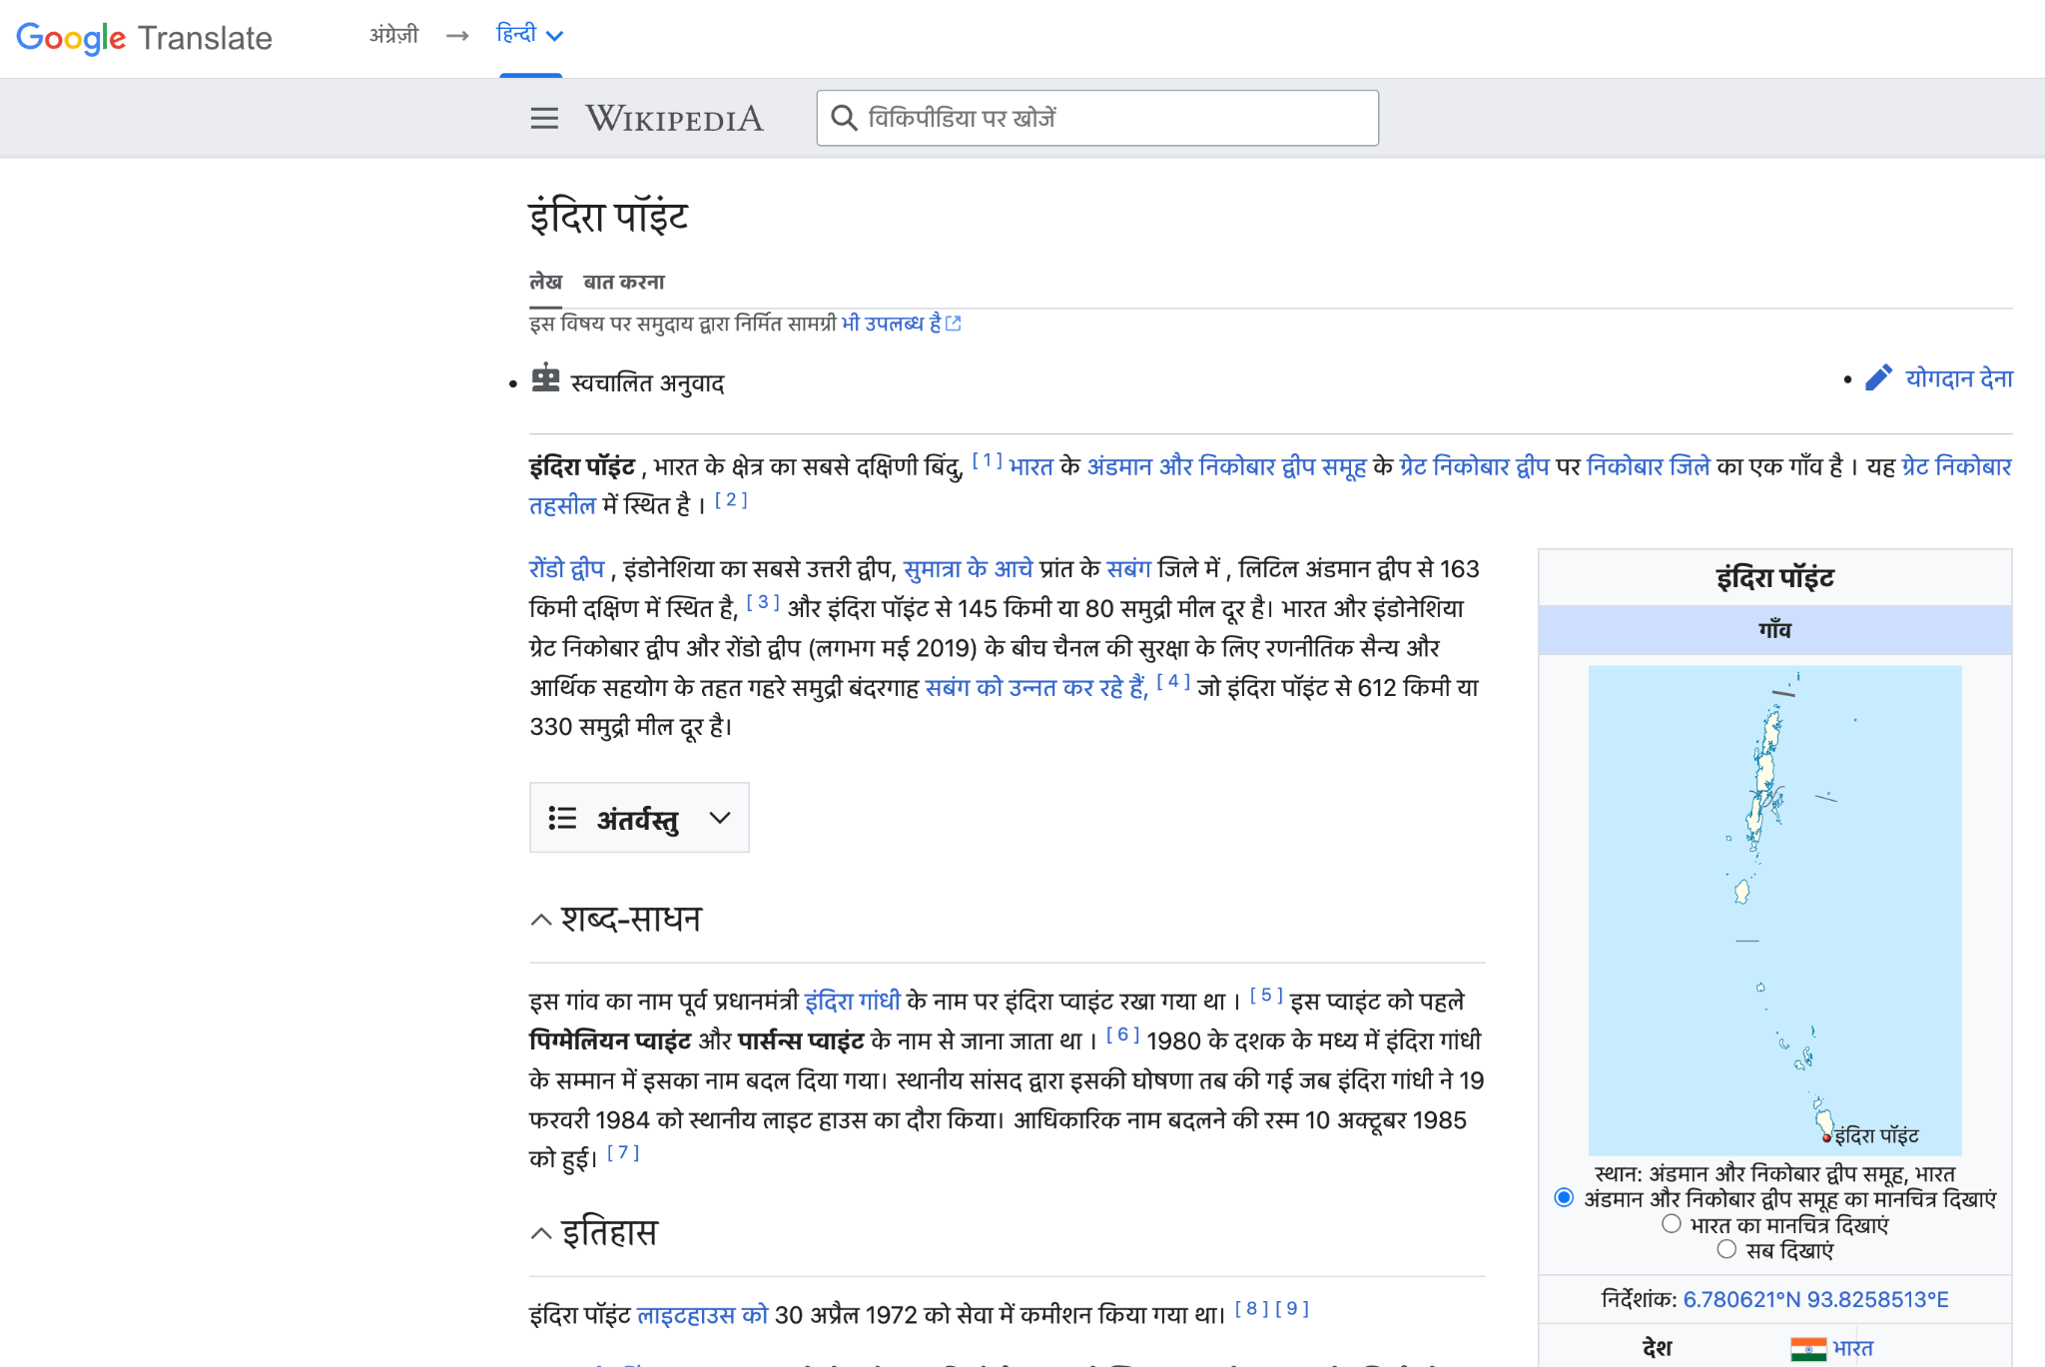Select radio to show India's map
Screen dimensions: 2045x1367
(1674, 1222)
